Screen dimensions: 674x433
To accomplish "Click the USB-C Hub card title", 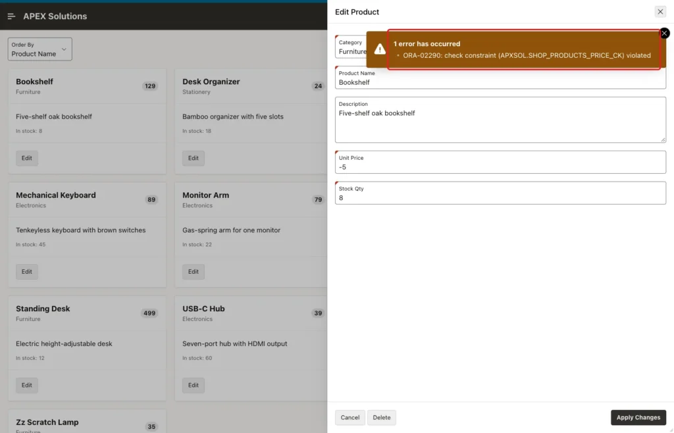I will (203, 309).
